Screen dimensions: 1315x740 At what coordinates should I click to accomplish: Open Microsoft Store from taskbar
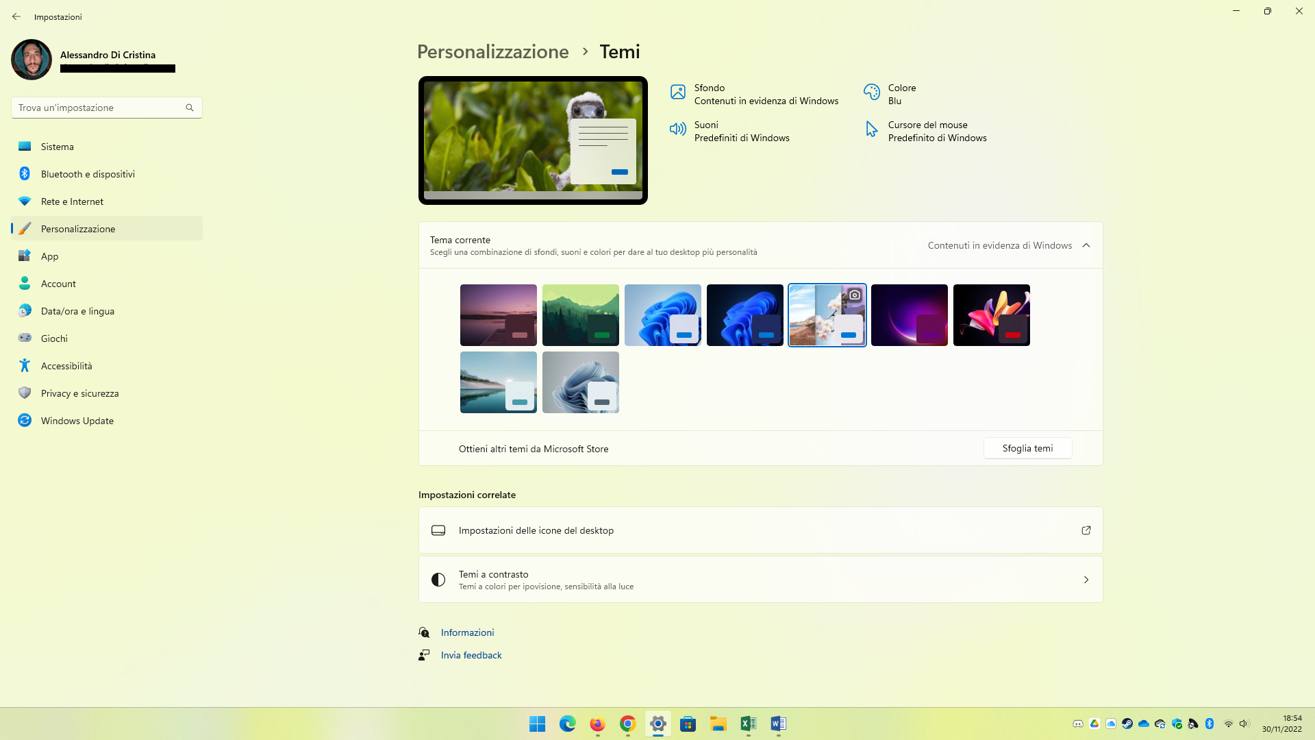click(x=688, y=724)
